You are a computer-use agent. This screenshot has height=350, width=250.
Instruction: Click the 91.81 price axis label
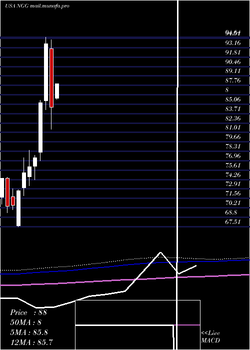pos(233,52)
